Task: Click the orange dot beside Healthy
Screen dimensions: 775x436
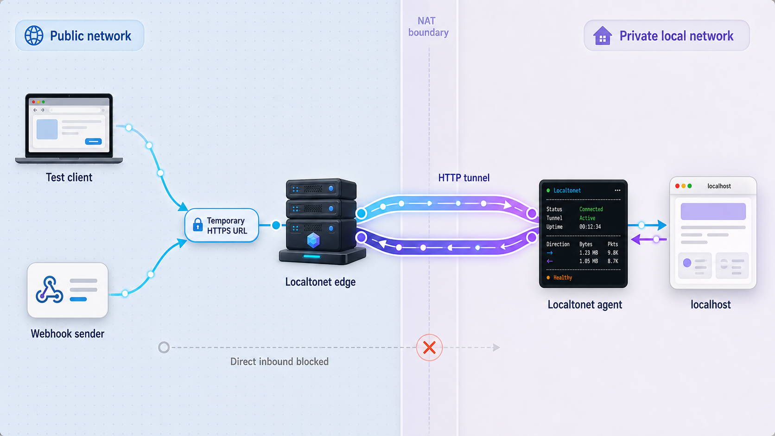Action: click(548, 278)
